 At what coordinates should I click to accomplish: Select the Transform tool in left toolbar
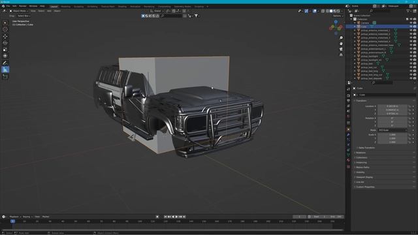click(5, 56)
